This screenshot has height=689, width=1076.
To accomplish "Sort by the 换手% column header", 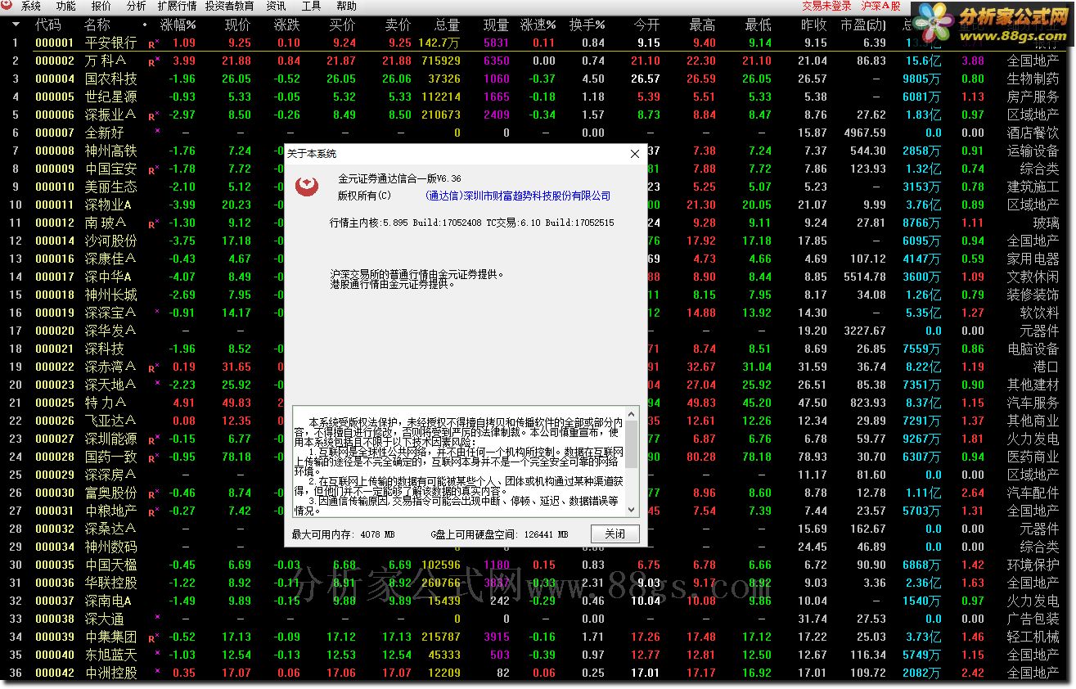I will tap(588, 25).
